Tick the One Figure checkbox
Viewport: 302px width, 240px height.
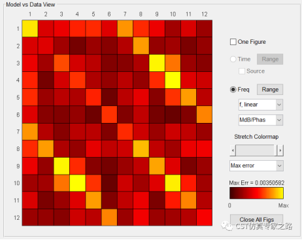point(233,42)
